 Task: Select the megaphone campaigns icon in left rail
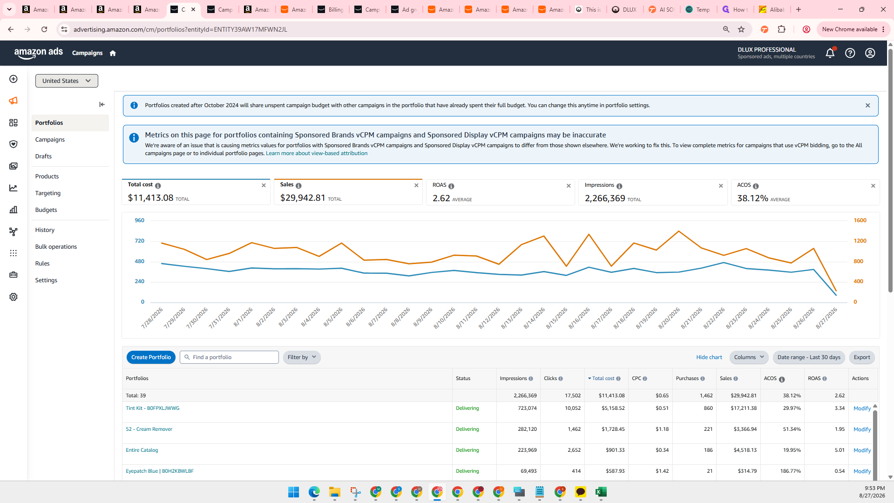(14, 101)
